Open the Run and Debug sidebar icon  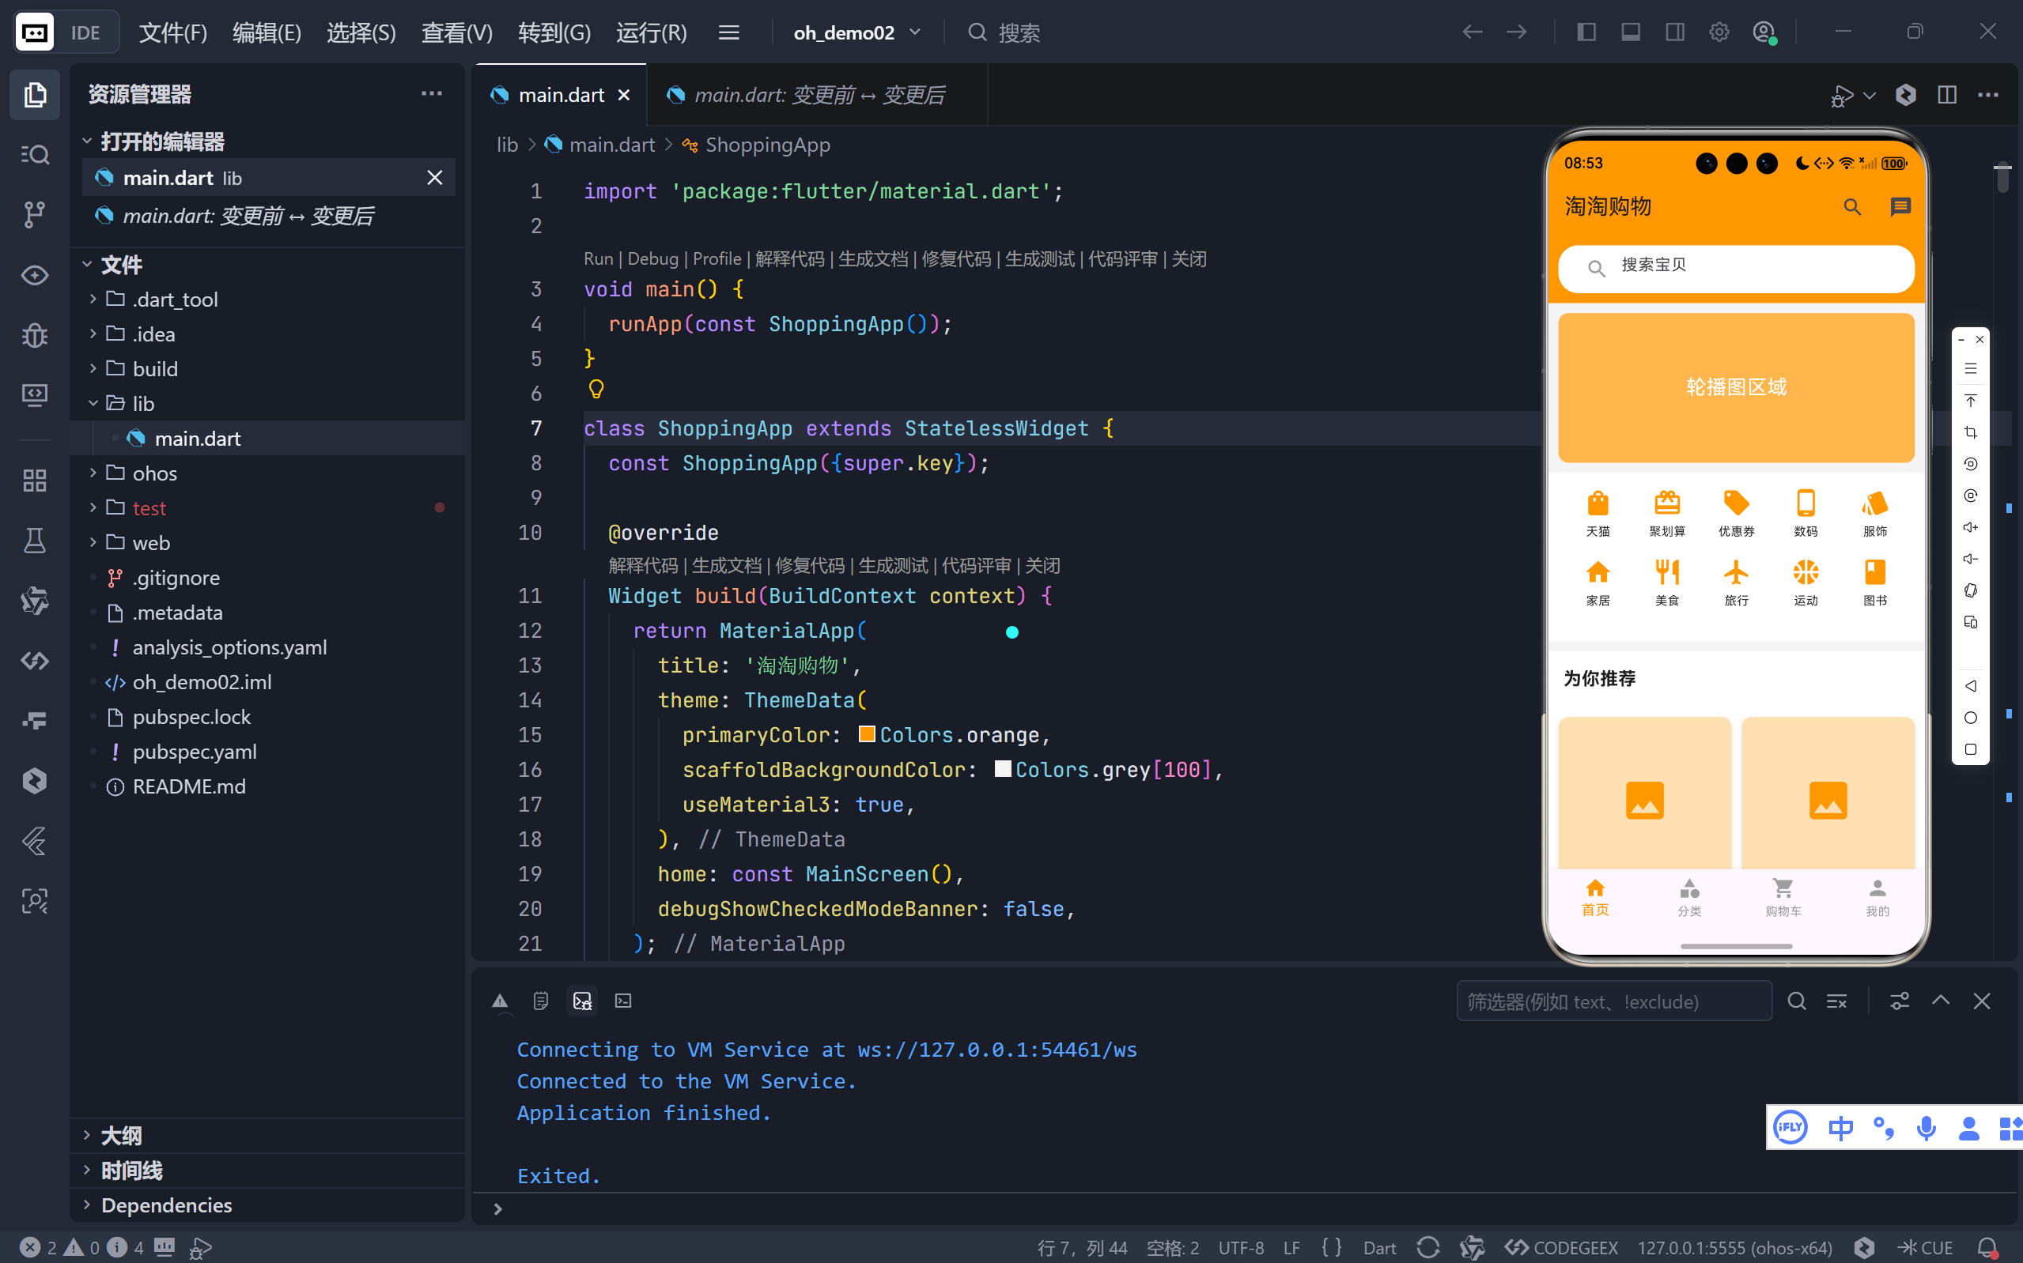click(x=34, y=335)
